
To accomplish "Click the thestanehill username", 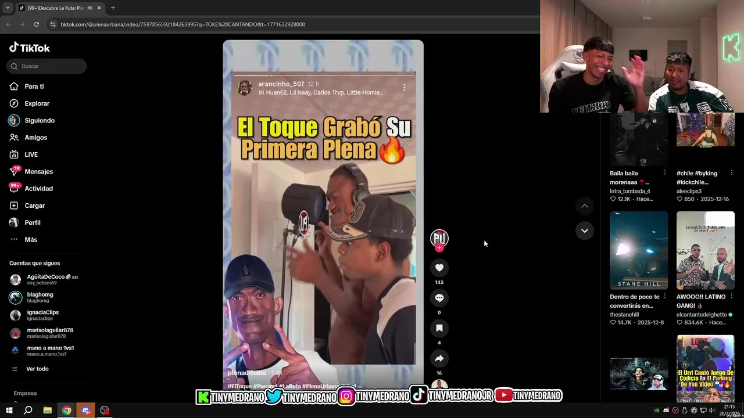I will pos(624,315).
